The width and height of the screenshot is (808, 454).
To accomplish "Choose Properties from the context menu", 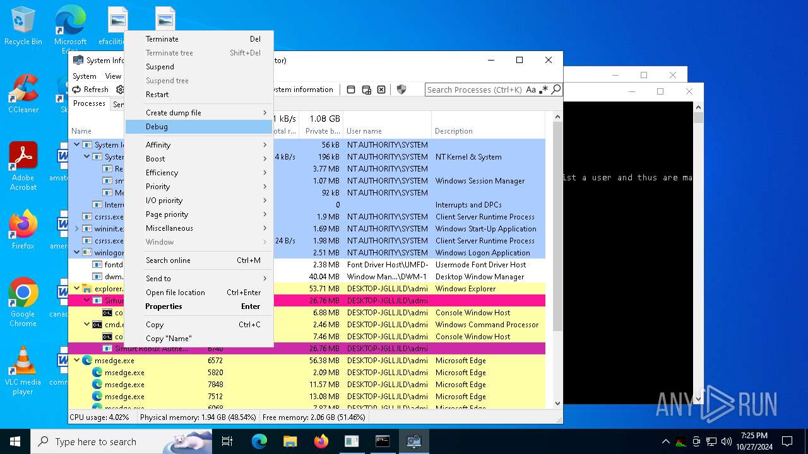I will 199,306.
